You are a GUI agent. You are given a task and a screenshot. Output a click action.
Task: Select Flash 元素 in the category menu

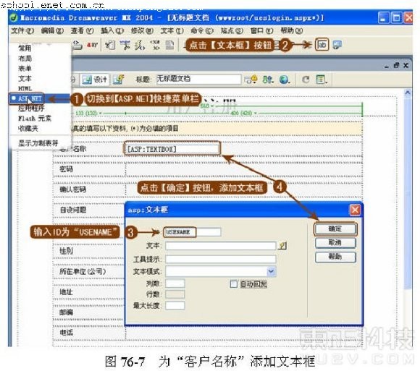pyautogui.click(x=35, y=119)
